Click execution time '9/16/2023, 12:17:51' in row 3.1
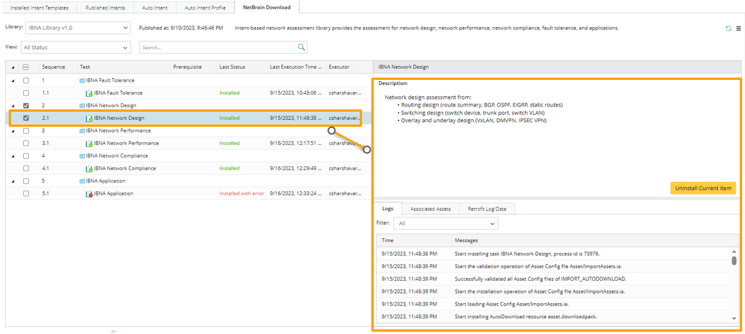This screenshot has height=334, width=745. (x=296, y=144)
